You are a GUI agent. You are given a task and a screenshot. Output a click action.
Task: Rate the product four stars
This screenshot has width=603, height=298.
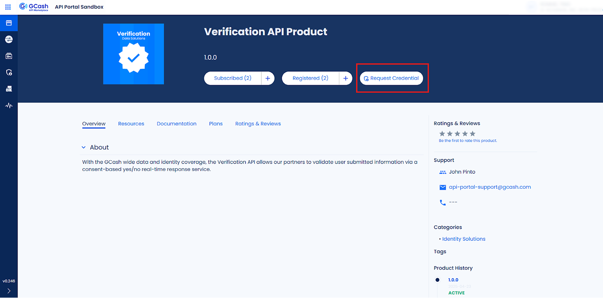pos(465,134)
